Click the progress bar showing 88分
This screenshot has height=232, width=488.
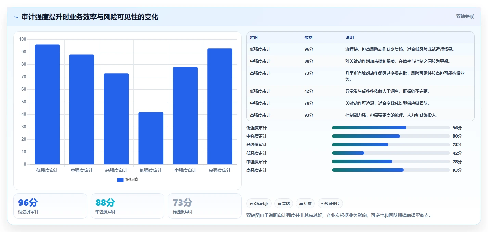click(391, 136)
